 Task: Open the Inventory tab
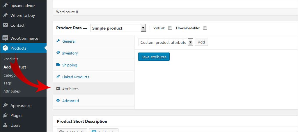tap(70, 53)
